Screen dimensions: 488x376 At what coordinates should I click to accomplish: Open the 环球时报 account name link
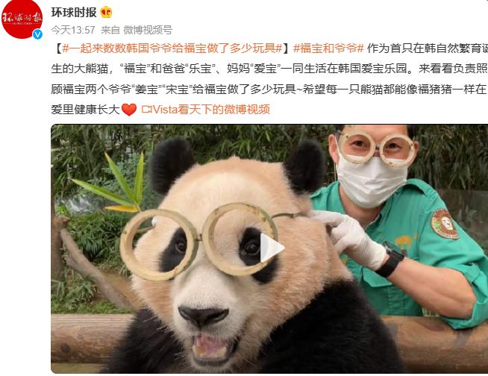tap(74, 13)
